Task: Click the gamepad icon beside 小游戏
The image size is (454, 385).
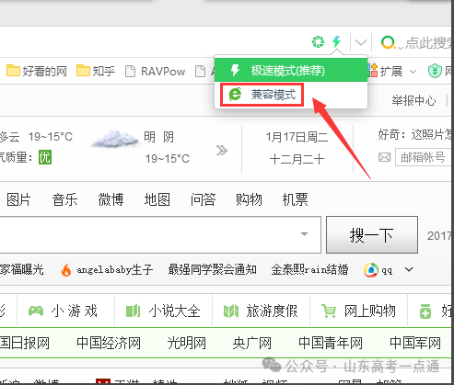Action: 36,311
